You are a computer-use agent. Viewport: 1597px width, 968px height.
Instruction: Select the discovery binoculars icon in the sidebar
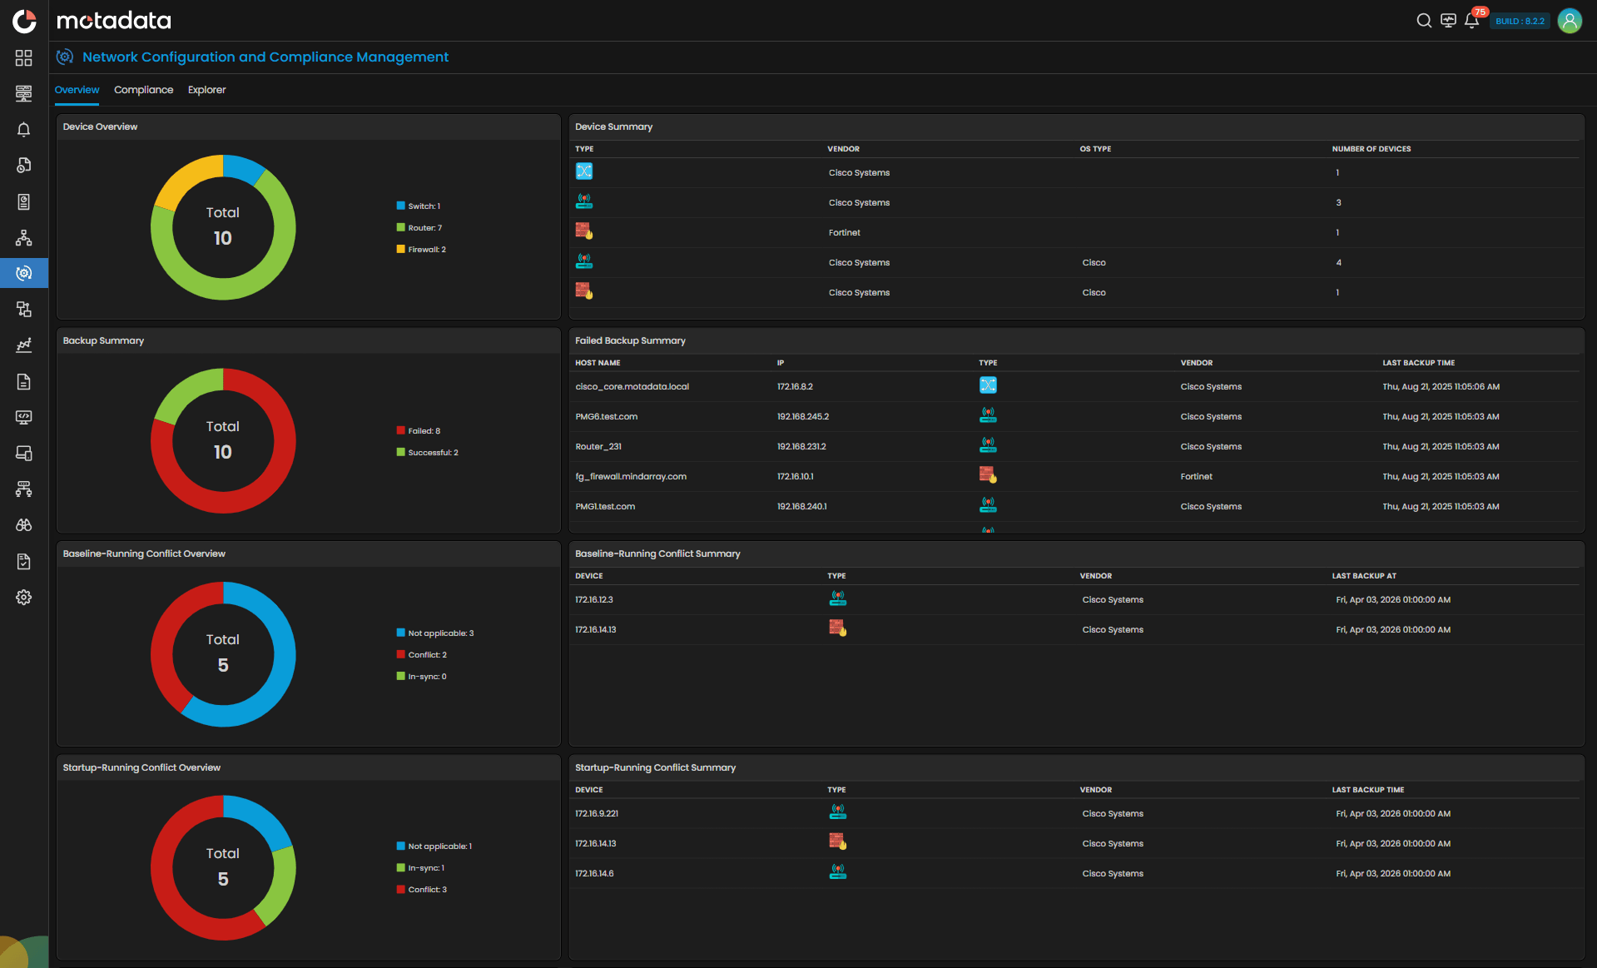[23, 524]
